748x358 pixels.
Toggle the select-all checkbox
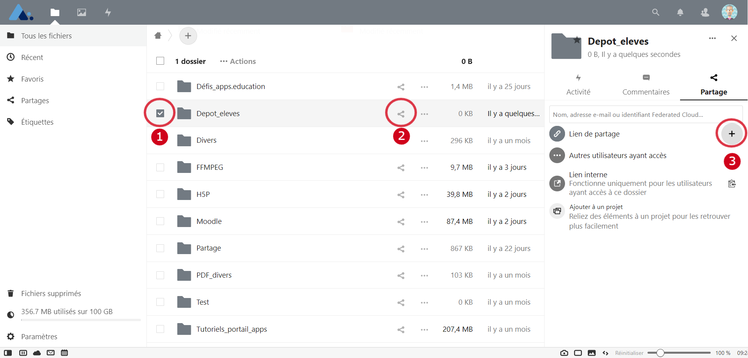(160, 61)
